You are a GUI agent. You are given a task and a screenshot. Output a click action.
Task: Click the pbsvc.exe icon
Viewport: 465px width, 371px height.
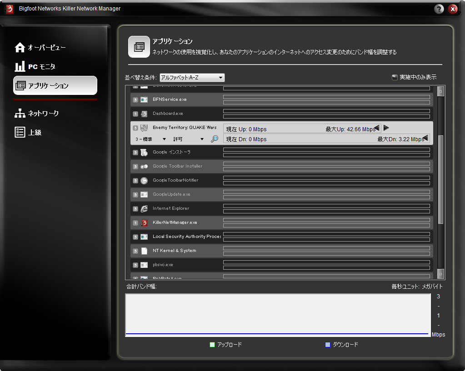144,265
